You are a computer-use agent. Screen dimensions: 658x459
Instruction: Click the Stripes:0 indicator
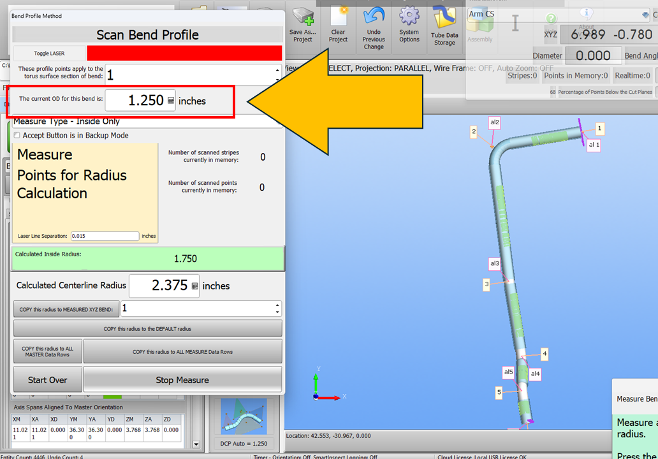[x=522, y=75]
